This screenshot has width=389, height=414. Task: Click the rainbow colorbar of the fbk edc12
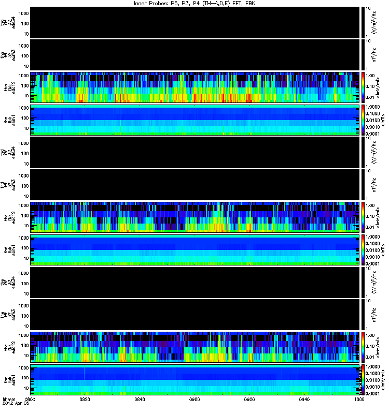coord(363,347)
